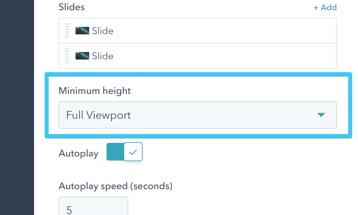Image resolution: width=358 pixels, height=215 pixels.
Task: Click the caret arrow in Minimum height
Action: tap(321, 115)
